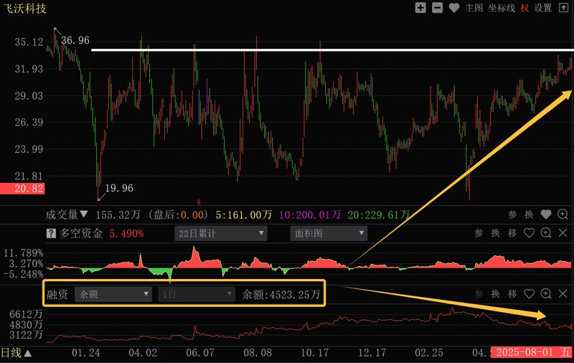Toggle heart favorite in 融资 panel

click(530, 294)
